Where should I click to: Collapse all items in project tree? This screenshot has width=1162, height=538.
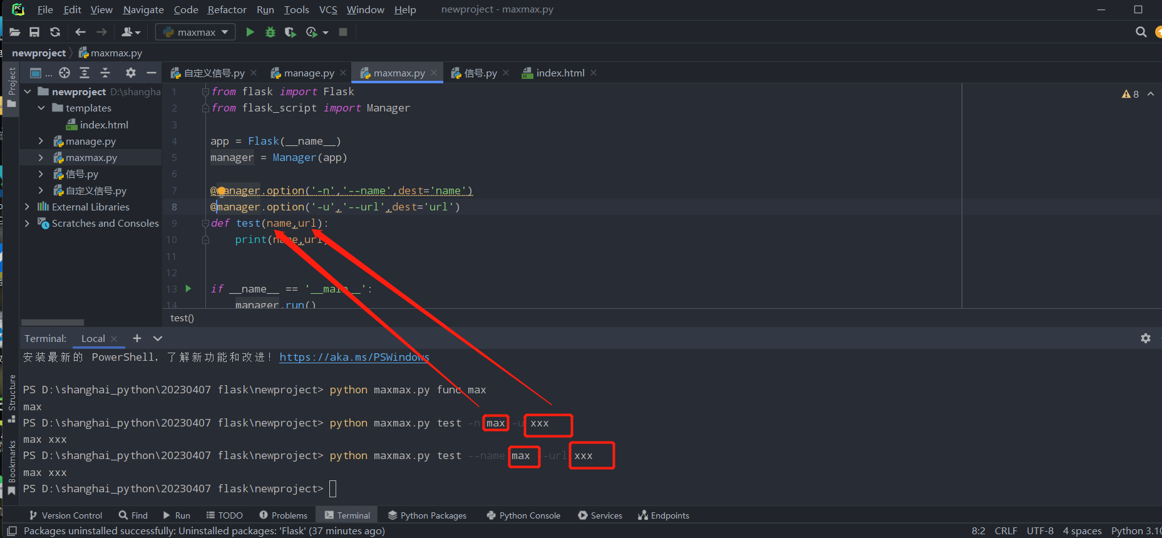pyautogui.click(x=105, y=73)
